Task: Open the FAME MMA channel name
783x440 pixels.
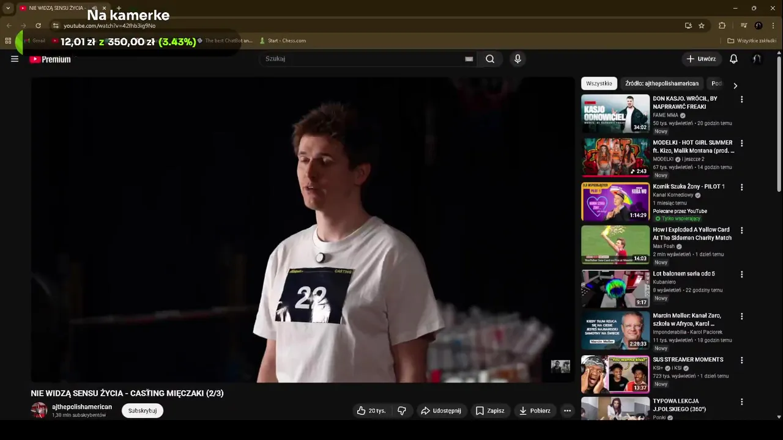Action: click(x=666, y=115)
